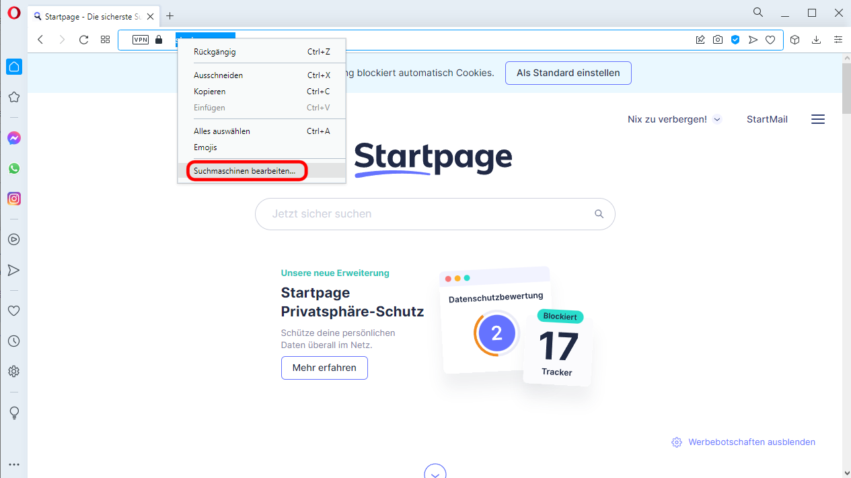
Task: Go back with the back arrow
Action: [x=40, y=40]
